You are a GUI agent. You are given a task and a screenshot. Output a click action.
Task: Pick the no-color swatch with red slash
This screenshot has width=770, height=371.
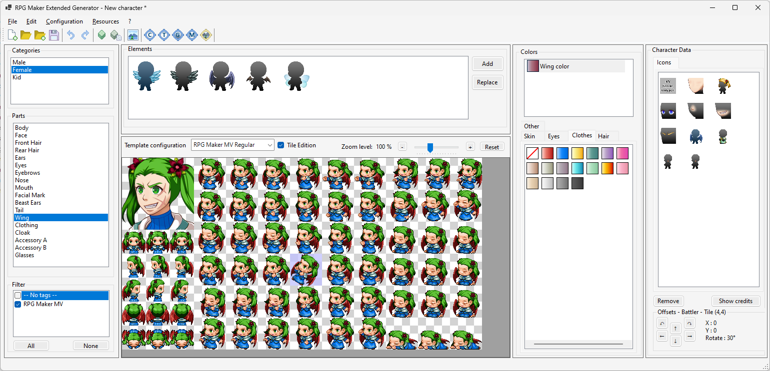pyautogui.click(x=532, y=153)
